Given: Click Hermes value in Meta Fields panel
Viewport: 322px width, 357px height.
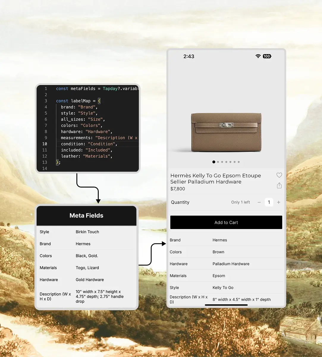Looking at the screenshot, I should [83, 244].
